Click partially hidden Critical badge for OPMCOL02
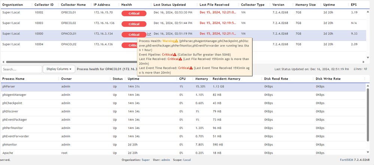 (x=129, y=45)
